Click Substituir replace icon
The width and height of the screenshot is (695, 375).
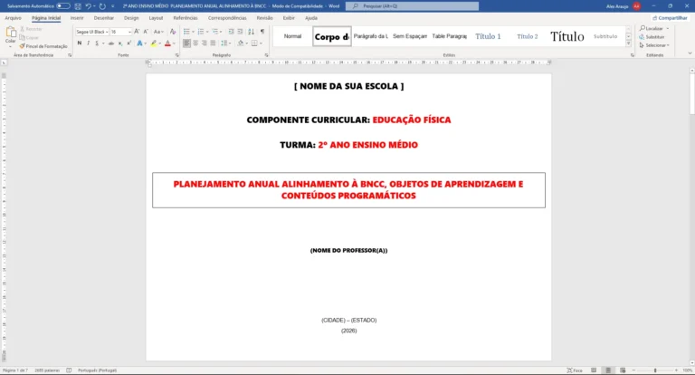tap(652, 37)
